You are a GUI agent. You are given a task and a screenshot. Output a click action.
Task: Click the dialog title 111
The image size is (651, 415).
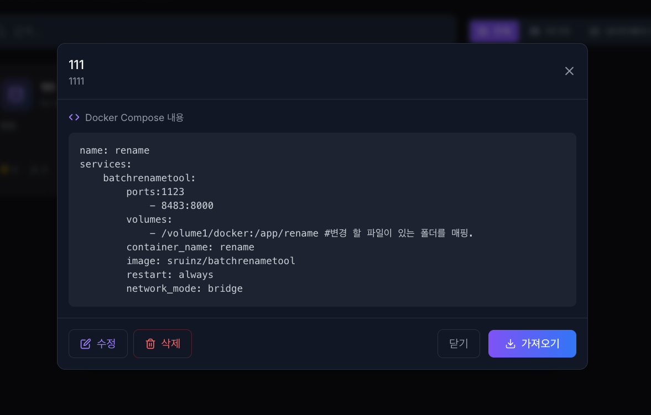(76, 65)
